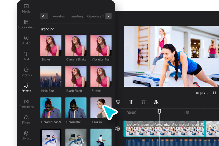Image resolution: width=219 pixels, height=146 pixels.
Task: Select the Camera Shake effect thumbnail
Action: point(76,45)
